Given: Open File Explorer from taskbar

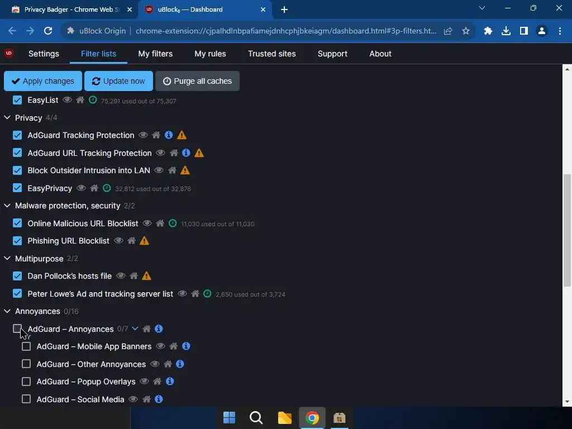Looking at the screenshot, I should click(284, 417).
